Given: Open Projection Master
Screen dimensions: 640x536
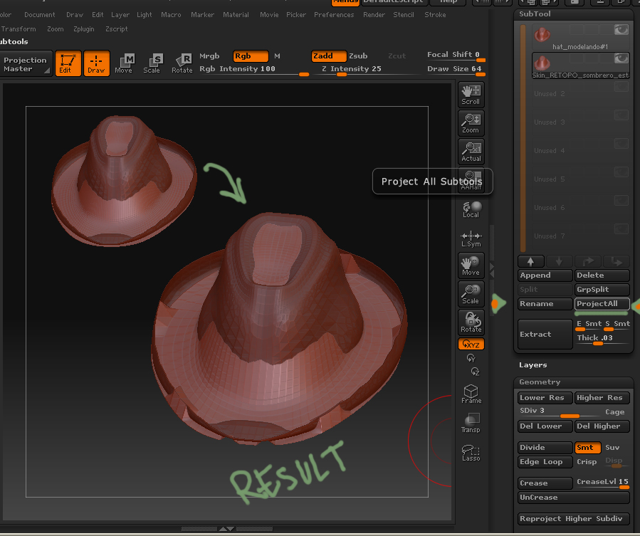Looking at the screenshot, I should click(26, 64).
